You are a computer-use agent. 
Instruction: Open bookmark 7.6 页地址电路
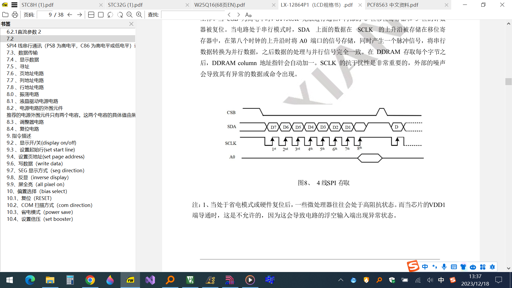[68, 73]
